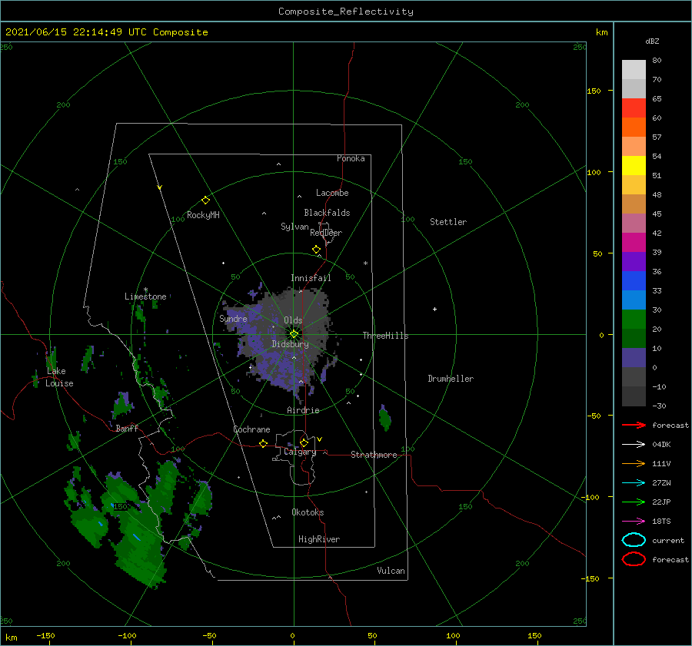Select the magenta 18TS arrow icon

[634, 522]
